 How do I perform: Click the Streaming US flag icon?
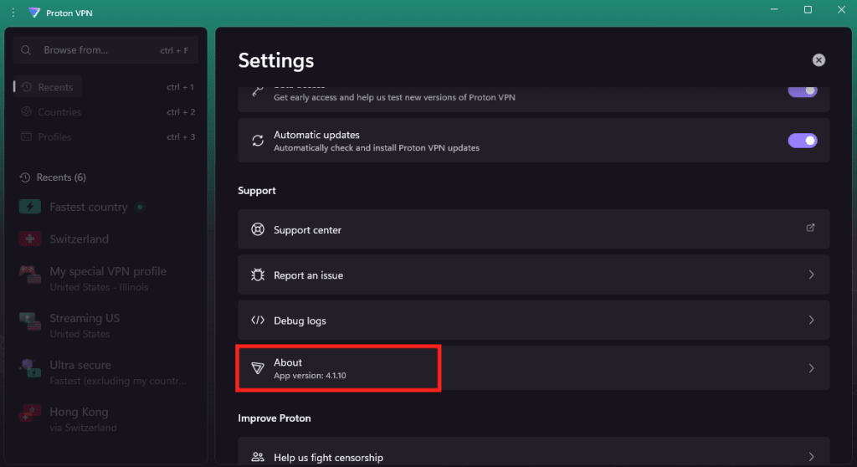[30, 321]
